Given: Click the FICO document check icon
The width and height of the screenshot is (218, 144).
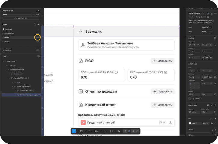Looking at the screenshot, I should [81, 61].
